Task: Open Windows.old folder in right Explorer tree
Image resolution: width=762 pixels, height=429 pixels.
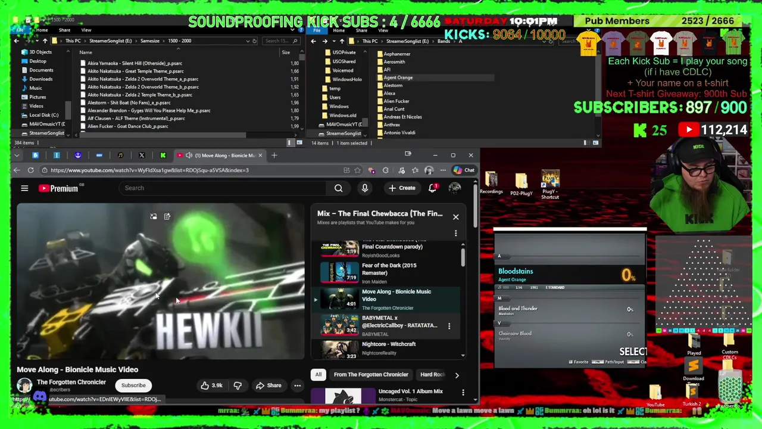Action: [x=343, y=116]
